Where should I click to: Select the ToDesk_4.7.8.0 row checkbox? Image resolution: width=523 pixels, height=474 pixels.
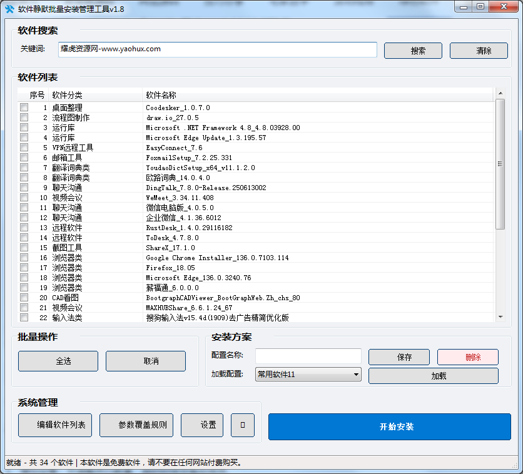(24, 238)
